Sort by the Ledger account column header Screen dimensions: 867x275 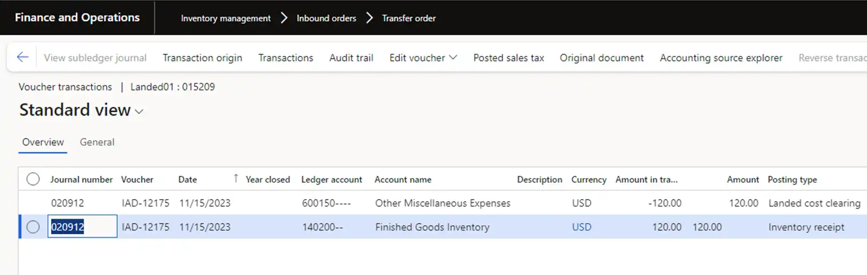point(331,180)
